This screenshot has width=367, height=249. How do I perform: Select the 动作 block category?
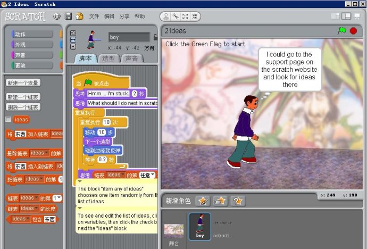click(32, 34)
